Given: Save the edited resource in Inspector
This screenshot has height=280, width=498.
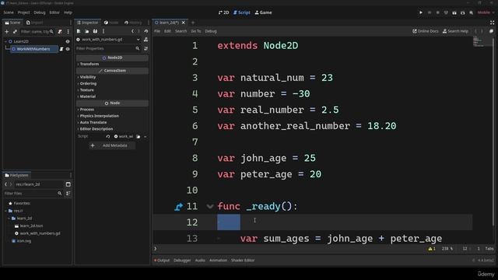Looking at the screenshot, I should coord(95,31).
